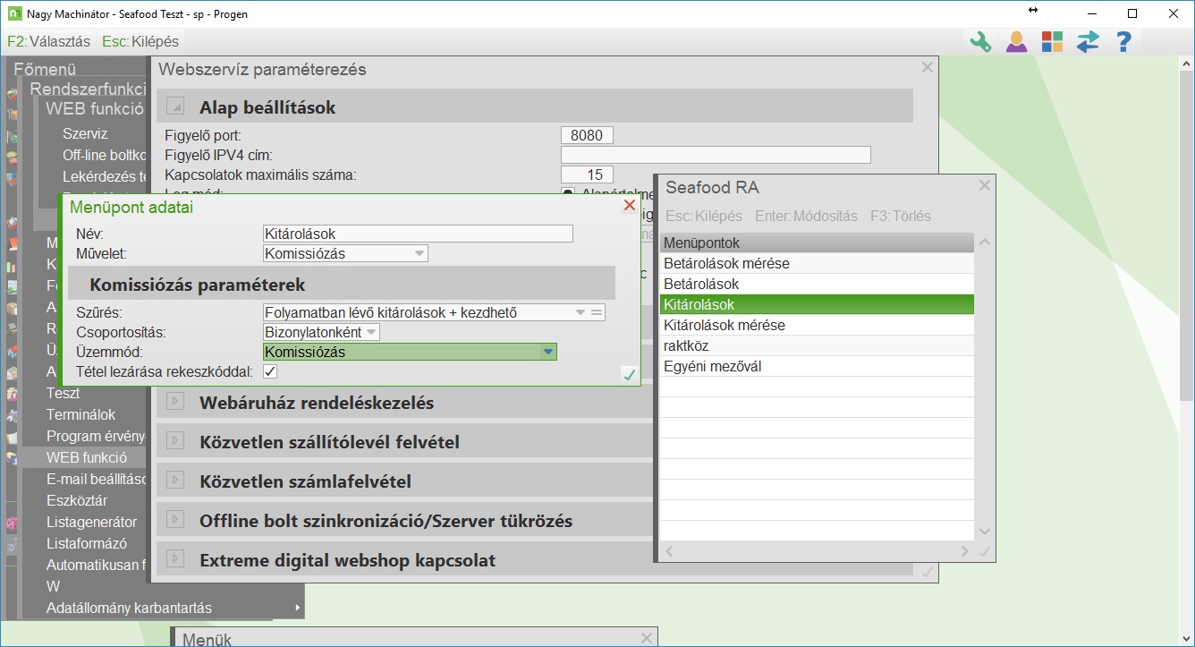The image size is (1195, 647).
Task: Open help with the question mark icon
Action: (x=1124, y=41)
